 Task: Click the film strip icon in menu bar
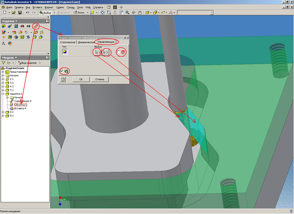[x=115, y=7]
